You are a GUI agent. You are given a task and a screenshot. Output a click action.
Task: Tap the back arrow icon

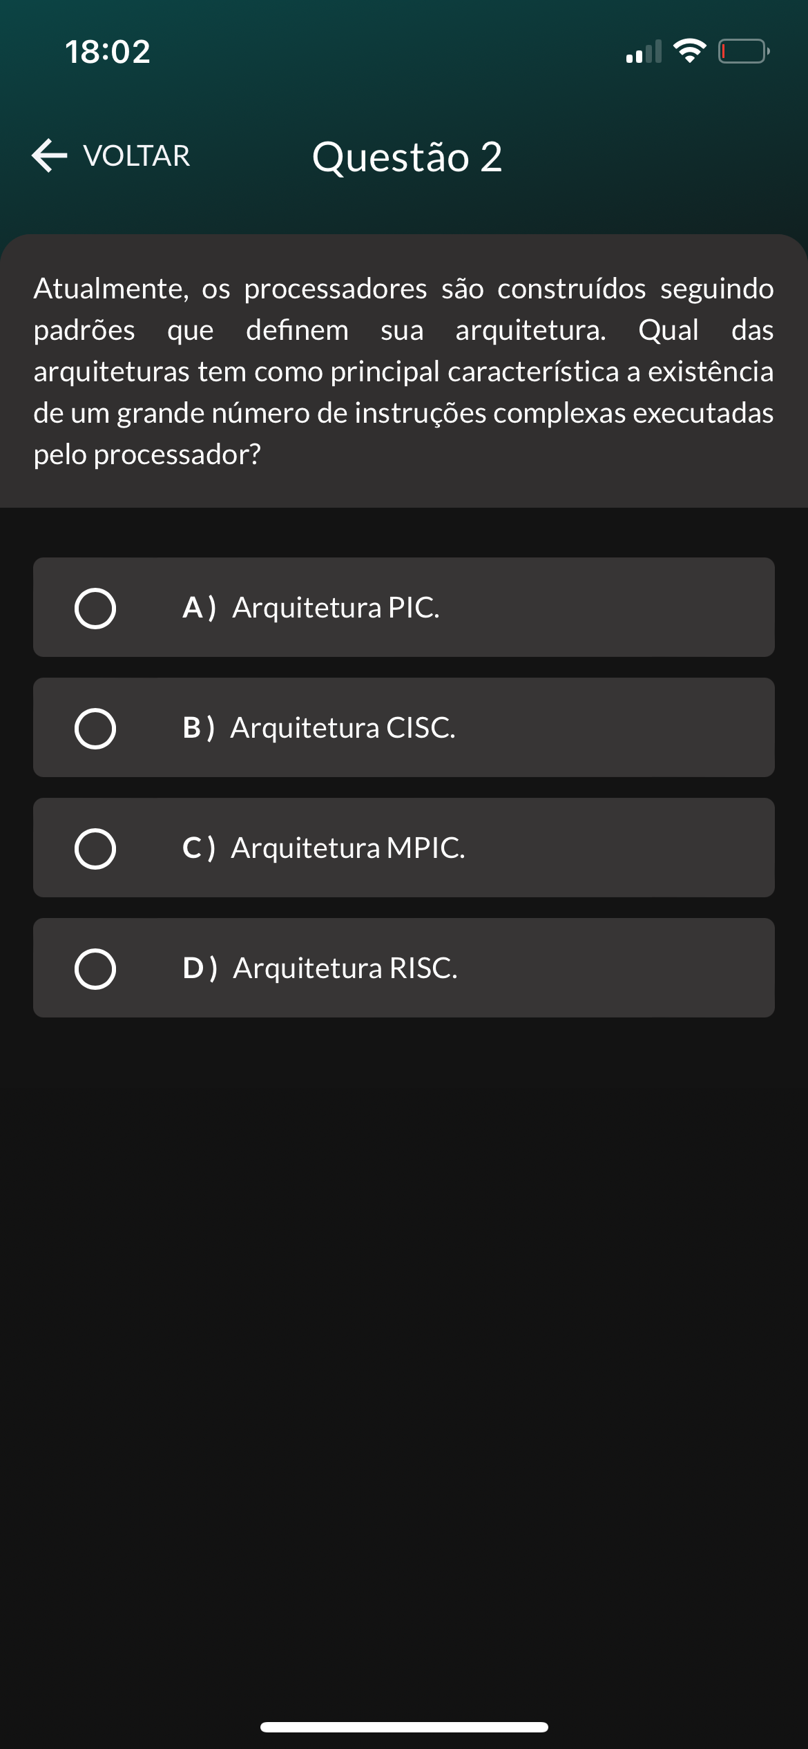click(50, 155)
